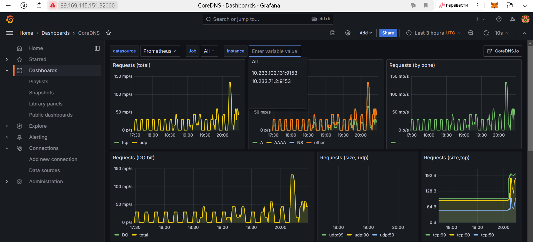Refresh the dashboard now

click(x=486, y=33)
